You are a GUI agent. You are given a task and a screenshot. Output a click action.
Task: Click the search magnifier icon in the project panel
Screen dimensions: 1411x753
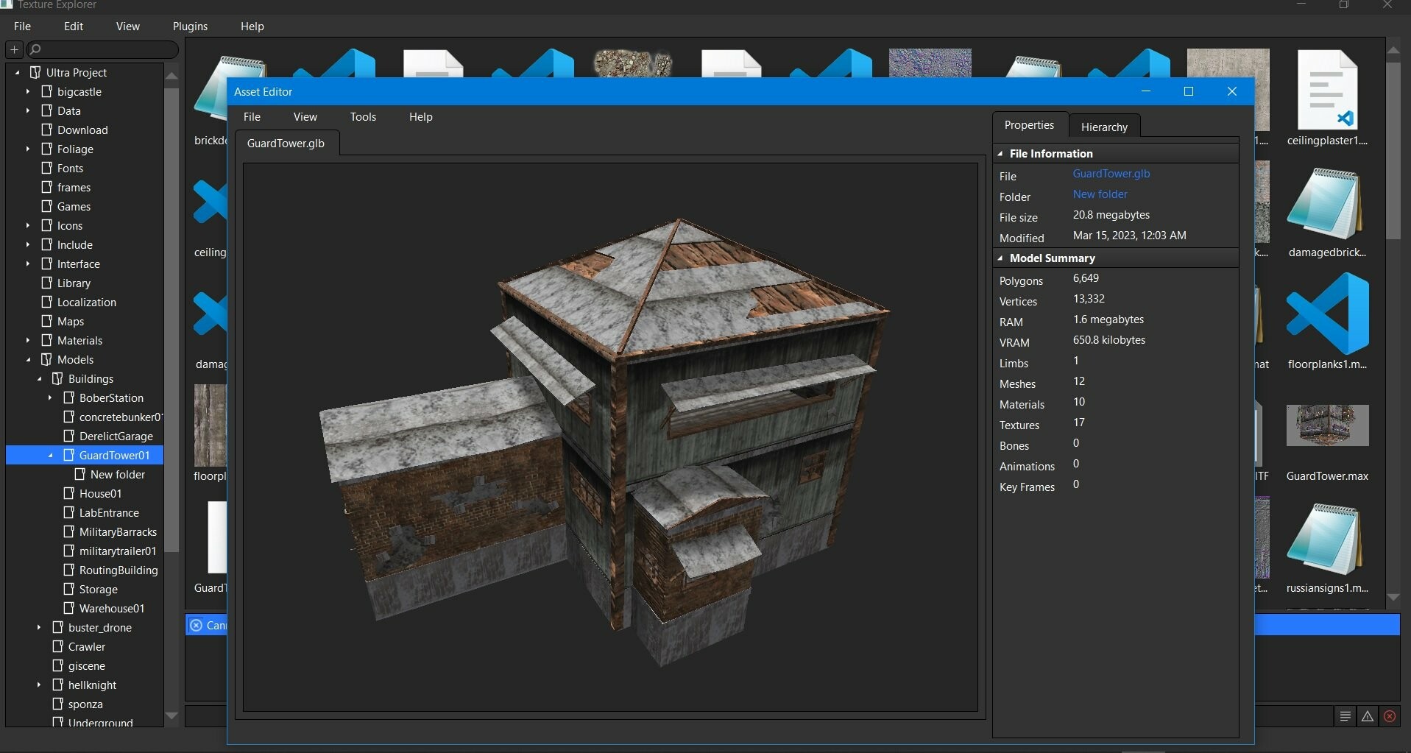pyautogui.click(x=34, y=49)
